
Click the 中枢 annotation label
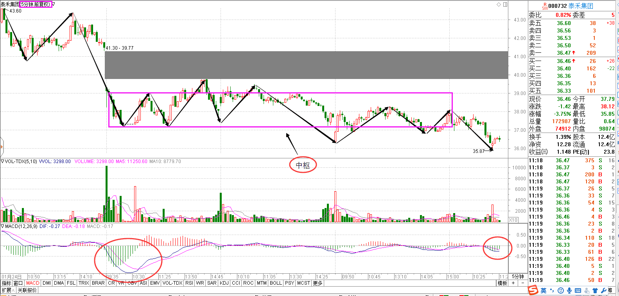point(303,165)
